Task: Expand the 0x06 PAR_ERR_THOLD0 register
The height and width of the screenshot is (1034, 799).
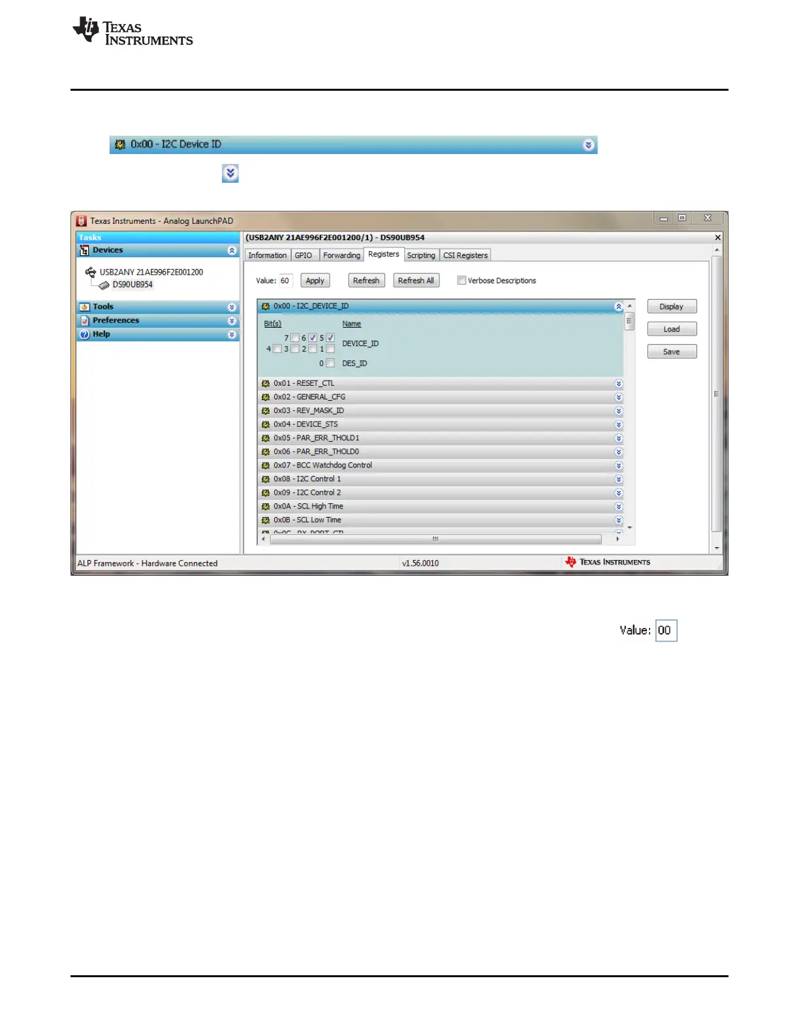Action: coord(618,452)
